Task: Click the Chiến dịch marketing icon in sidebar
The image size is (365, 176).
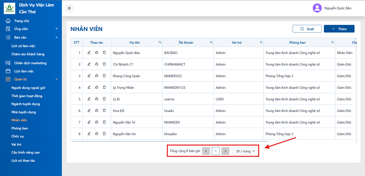Action: point(8,63)
